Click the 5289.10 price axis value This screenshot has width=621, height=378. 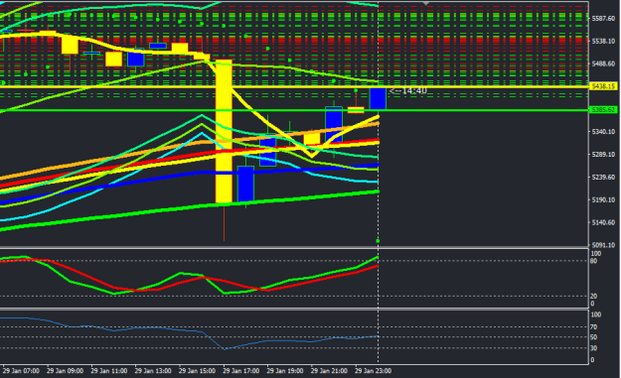603,155
